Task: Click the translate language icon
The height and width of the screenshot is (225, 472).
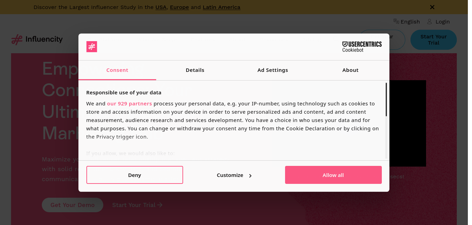Action: pos(396,21)
